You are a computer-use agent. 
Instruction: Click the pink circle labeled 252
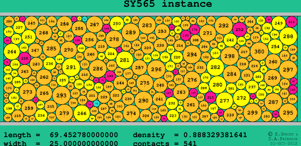[239, 30]
